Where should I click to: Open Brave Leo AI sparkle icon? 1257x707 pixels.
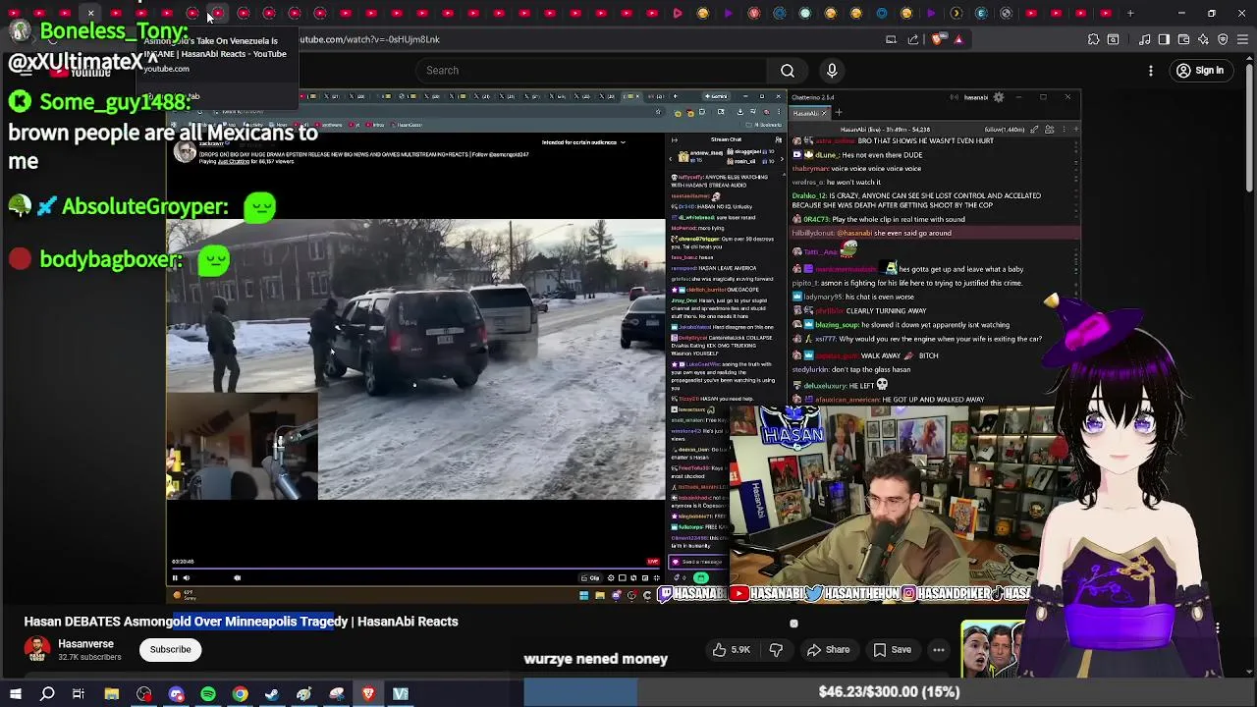point(1203,39)
